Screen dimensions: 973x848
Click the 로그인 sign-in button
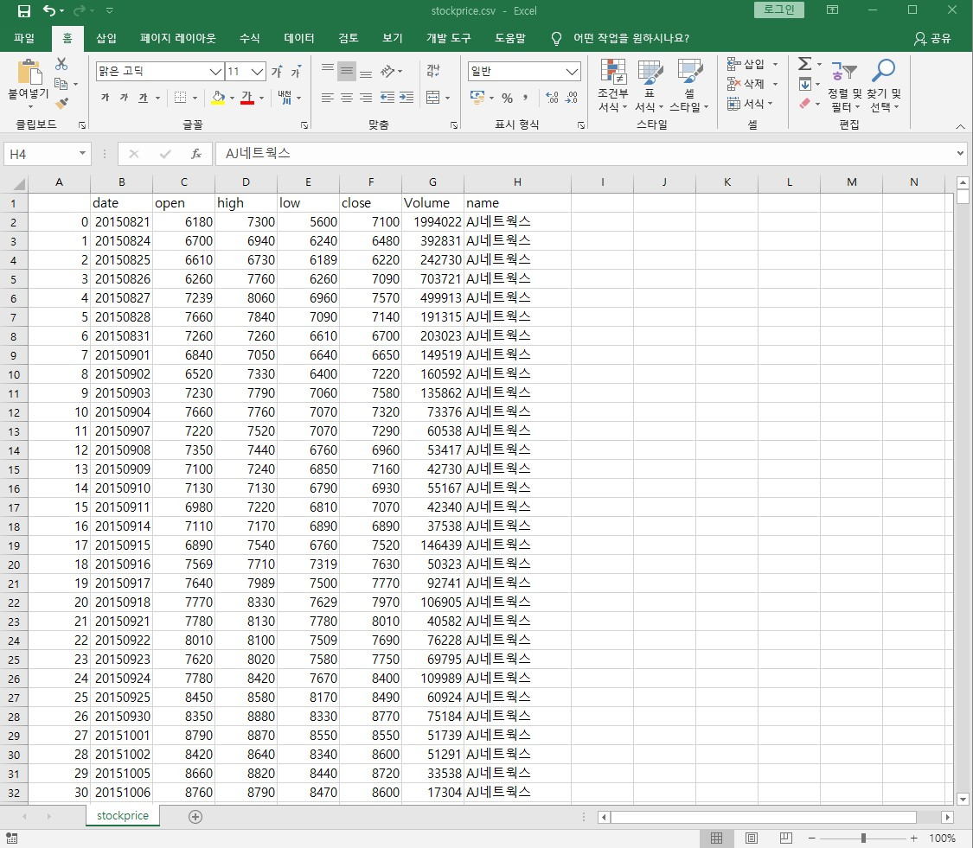(x=778, y=10)
